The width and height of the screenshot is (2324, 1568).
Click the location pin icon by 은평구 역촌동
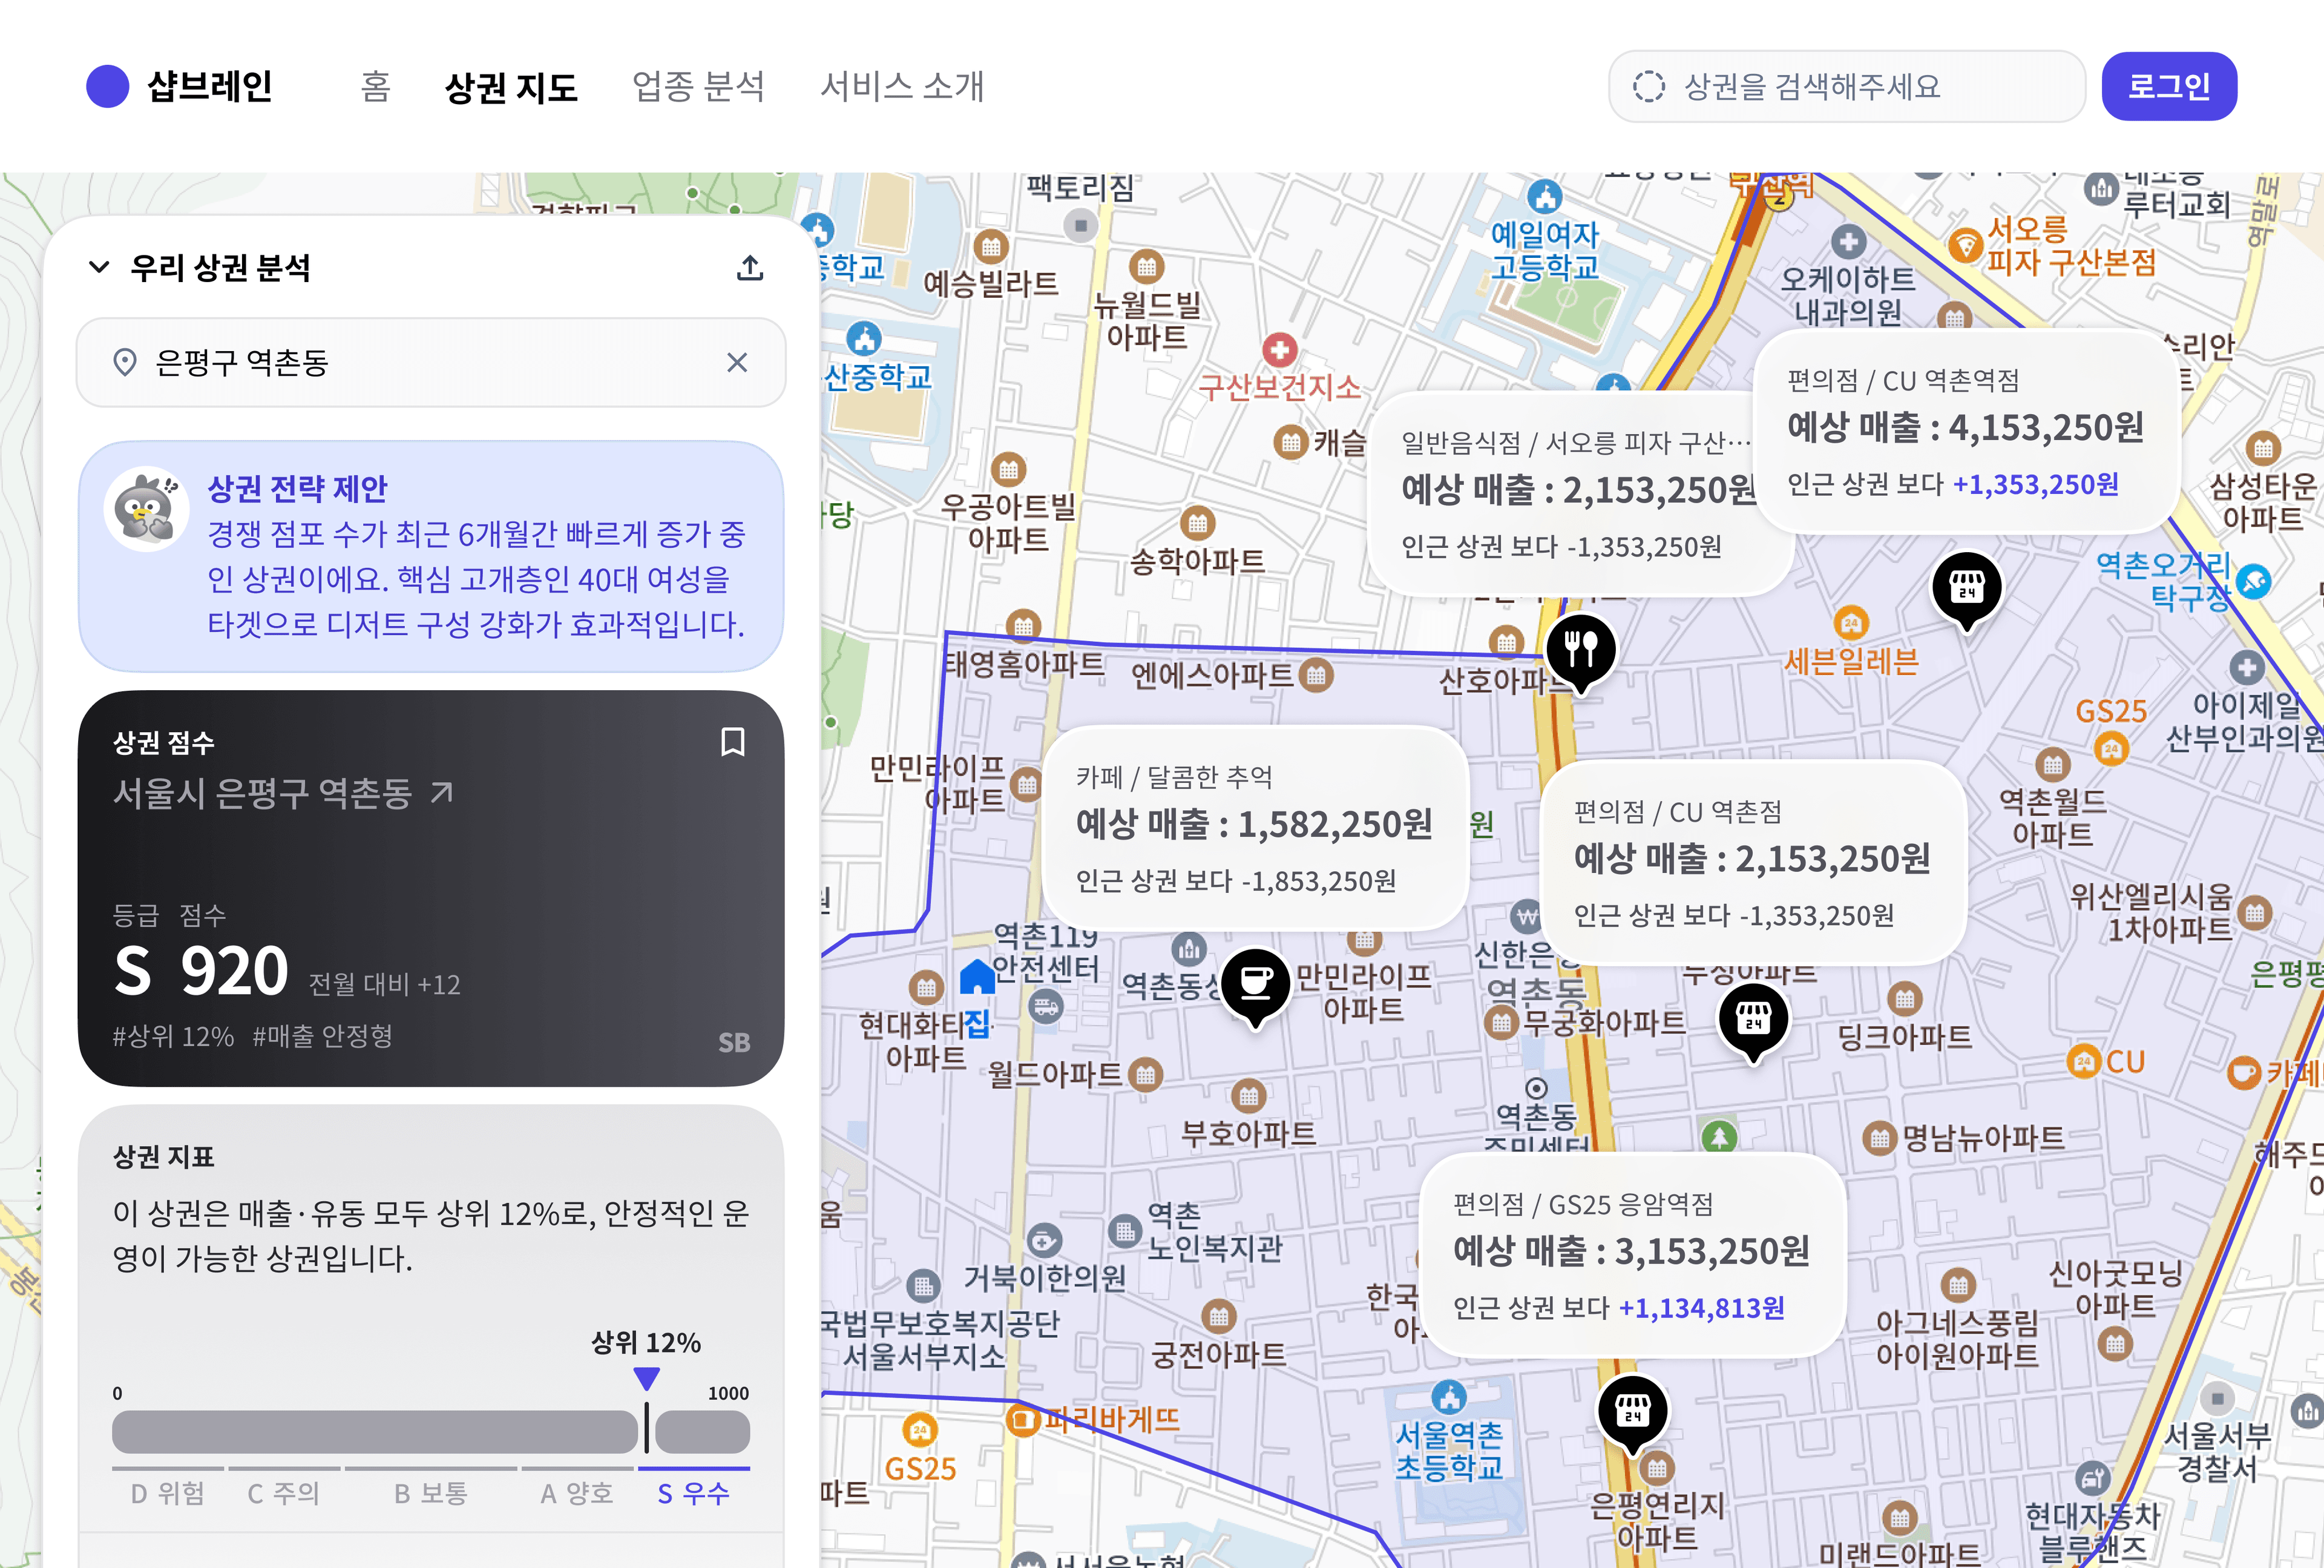tap(125, 362)
